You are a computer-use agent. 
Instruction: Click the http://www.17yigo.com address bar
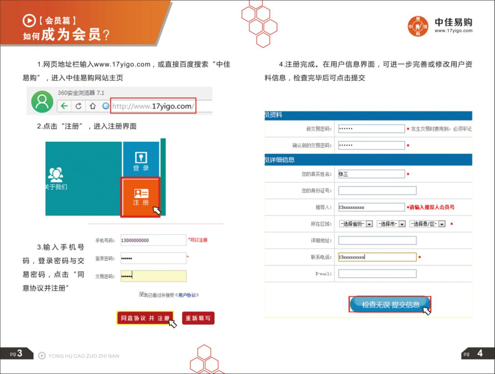[x=153, y=106]
